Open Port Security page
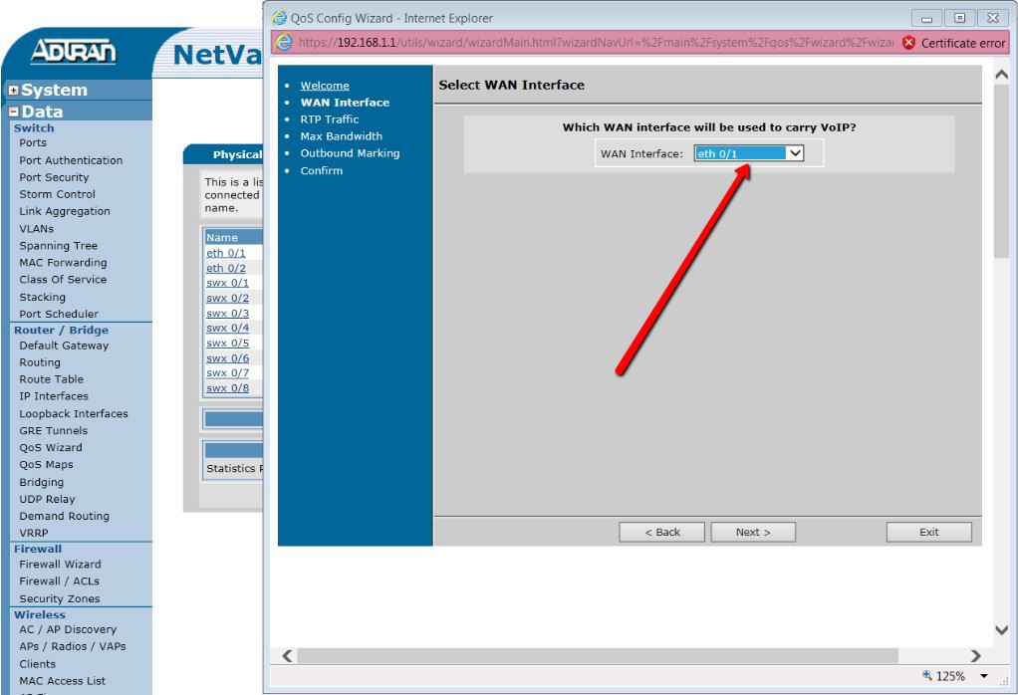The width and height of the screenshot is (1018, 695). click(x=54, y=177)
